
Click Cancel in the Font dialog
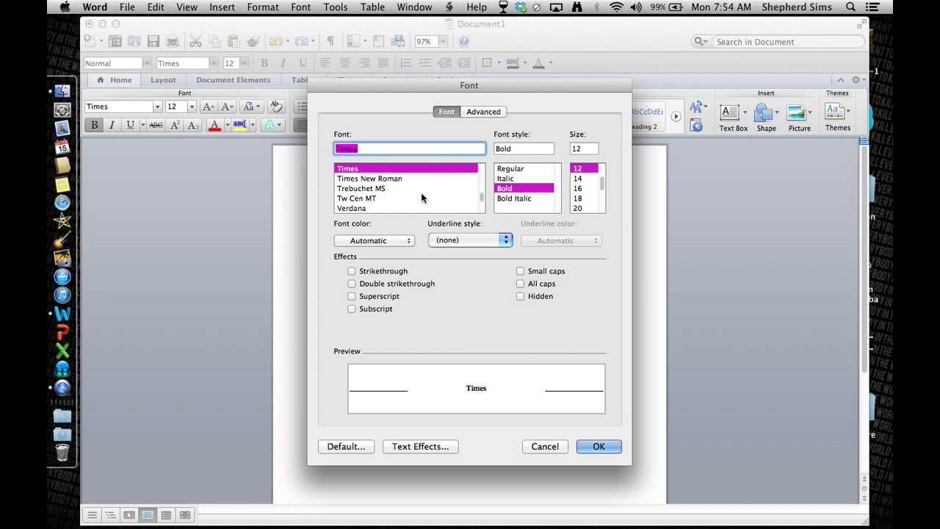click(545, 447)
